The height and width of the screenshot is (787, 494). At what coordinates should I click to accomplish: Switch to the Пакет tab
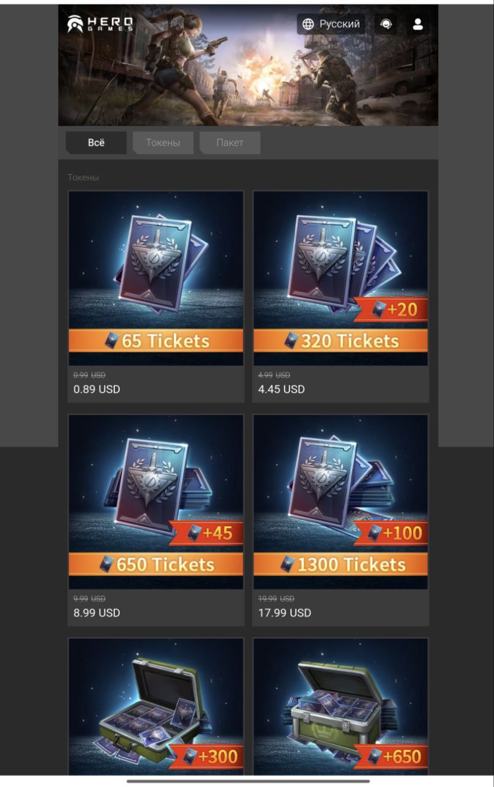tap(230, 143)
